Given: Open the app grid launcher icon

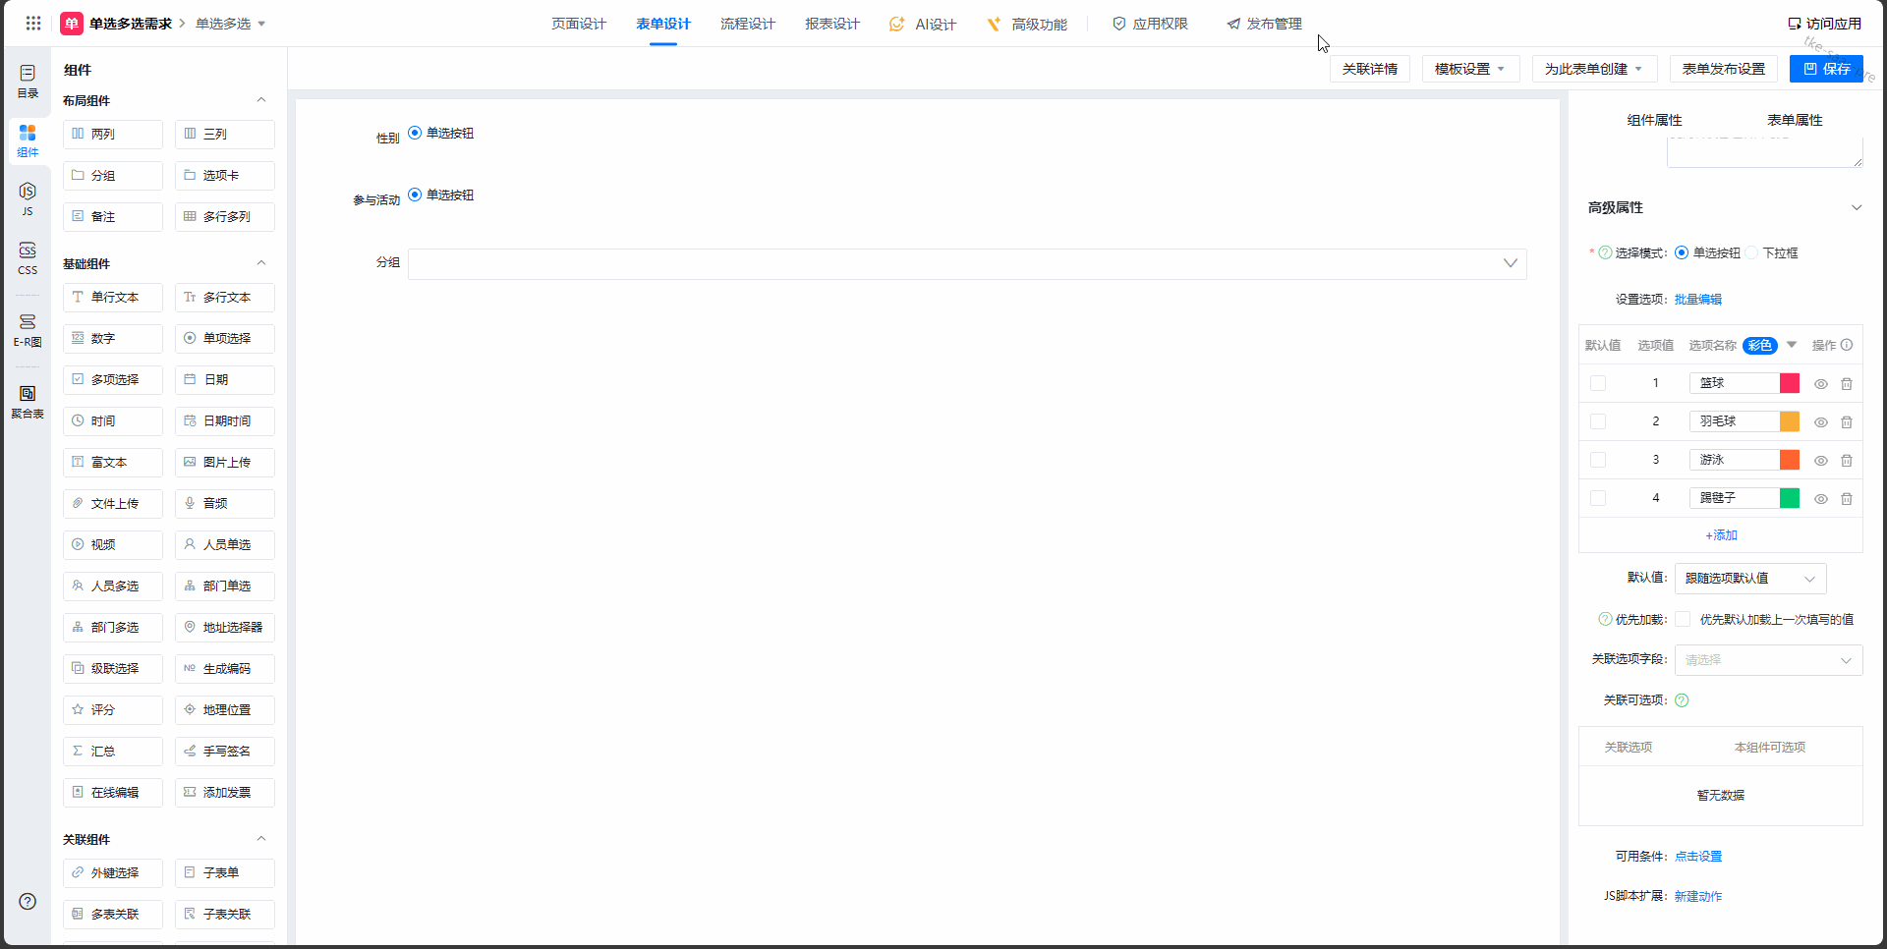Looking at the screenshot, I should (33, 24).
